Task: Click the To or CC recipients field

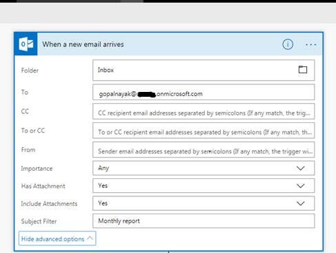Action: pyautogui.click(x=204, y=131)
